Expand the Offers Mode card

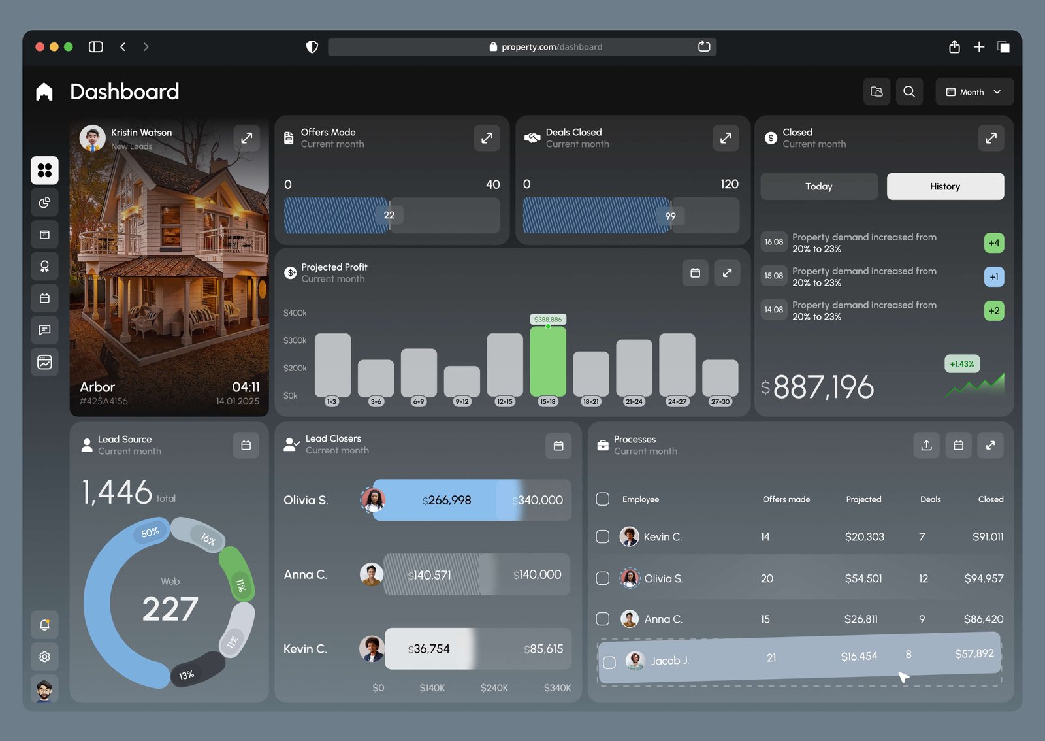click(487, 138)
